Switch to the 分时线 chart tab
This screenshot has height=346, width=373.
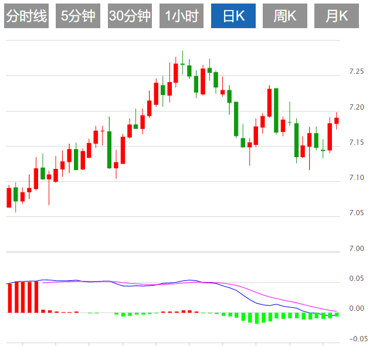[26, 16]
